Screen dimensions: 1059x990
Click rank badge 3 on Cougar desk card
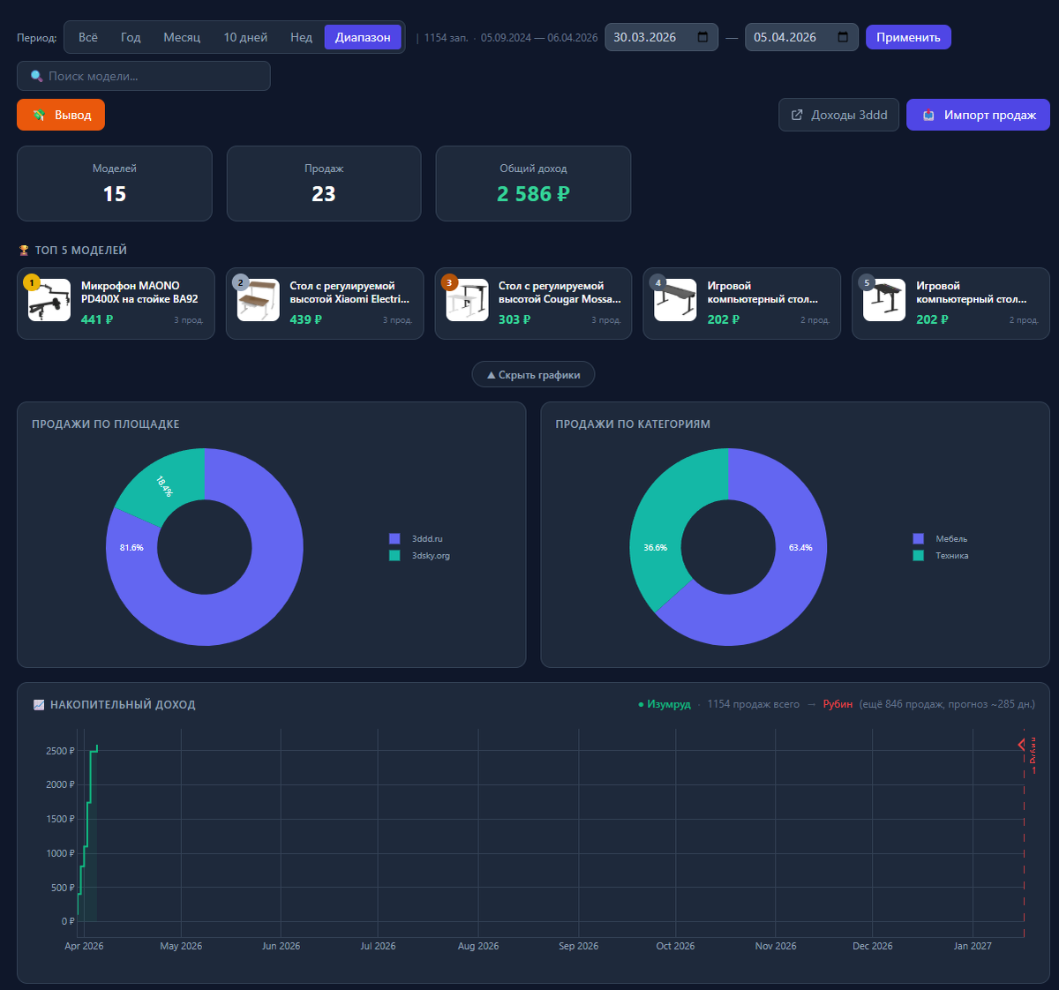pos(449,282)
